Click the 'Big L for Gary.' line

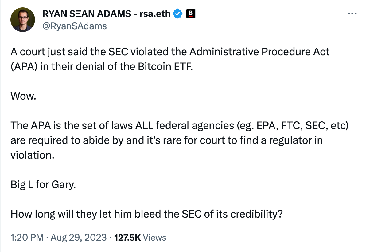tap(43, 185)
